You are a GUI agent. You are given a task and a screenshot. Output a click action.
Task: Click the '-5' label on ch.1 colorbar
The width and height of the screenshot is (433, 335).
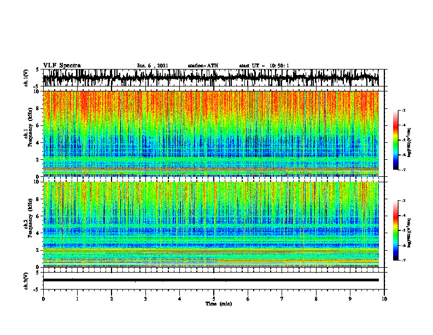pos(403,140)
